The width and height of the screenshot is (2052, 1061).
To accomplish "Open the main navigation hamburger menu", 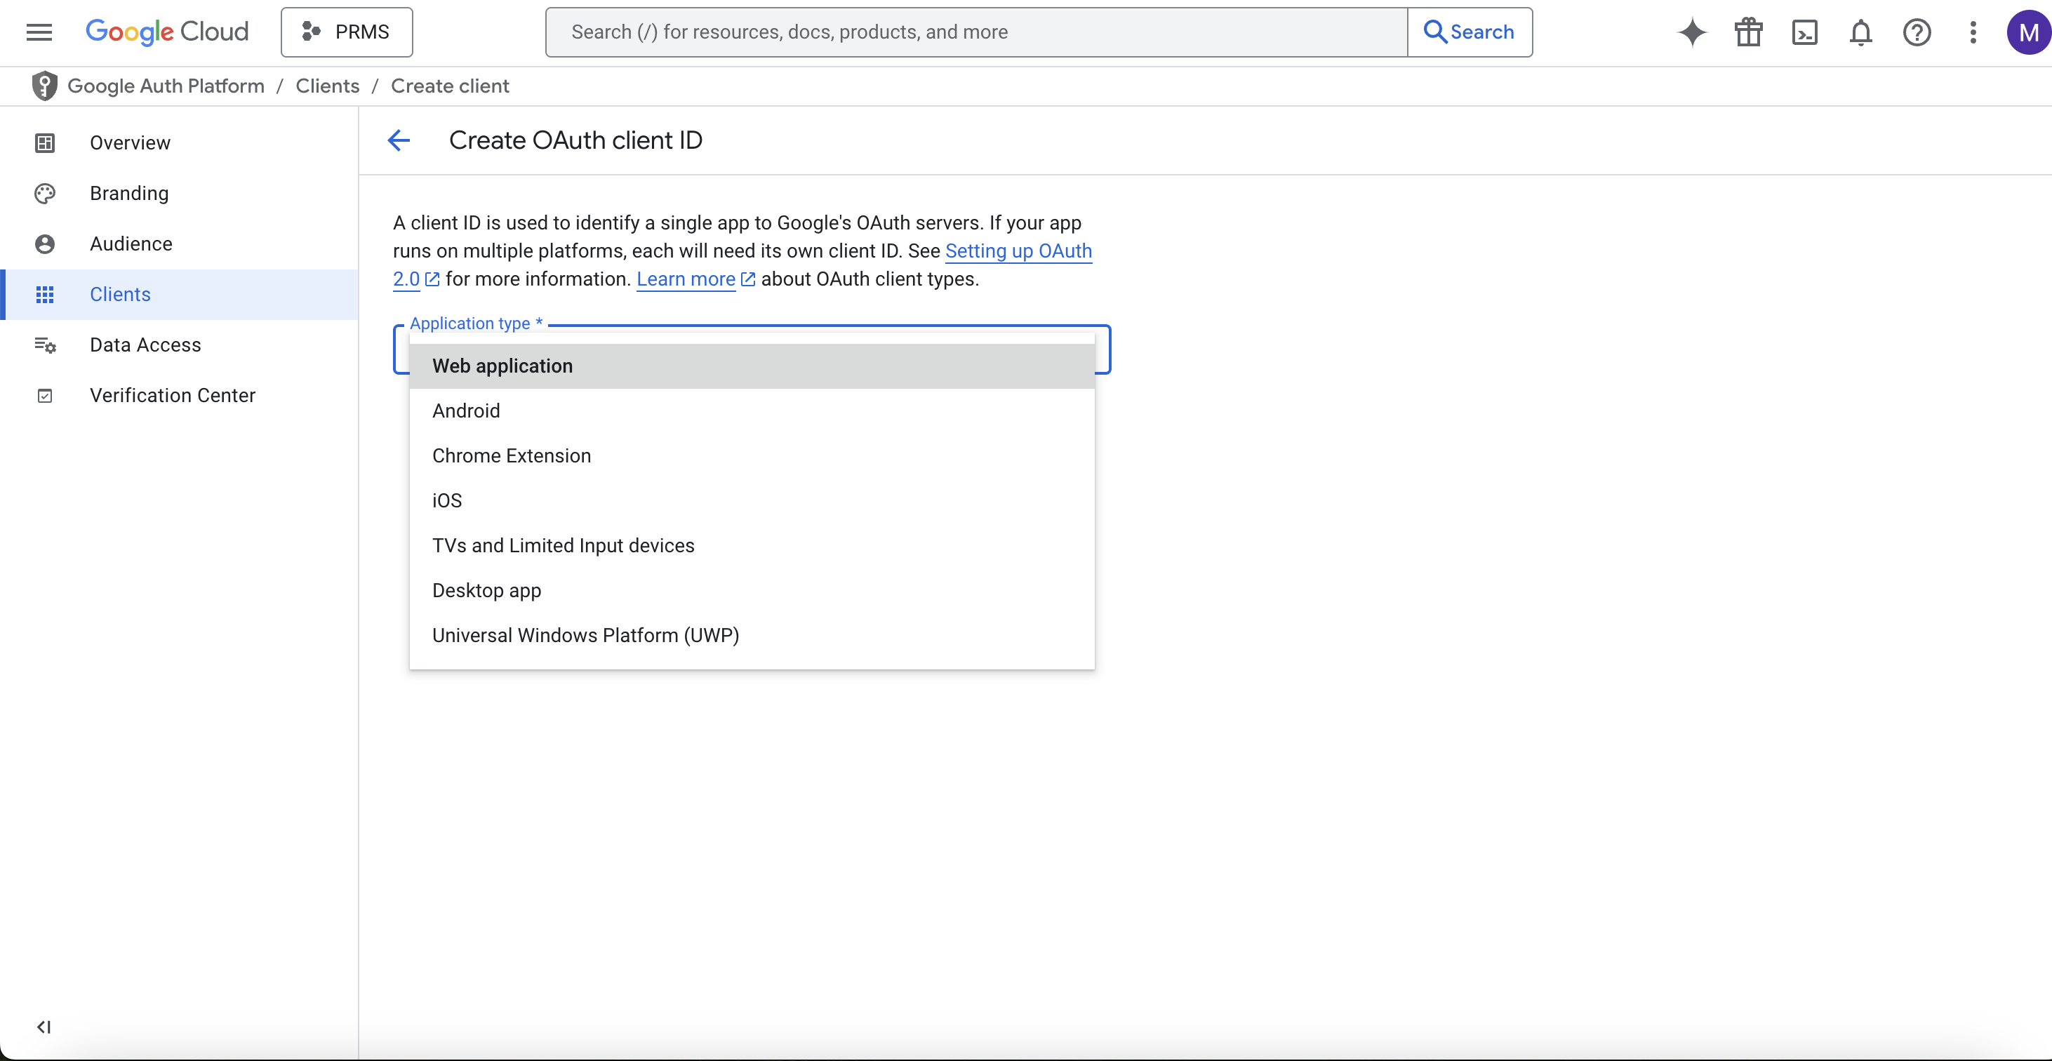I will tap(39, 32).
